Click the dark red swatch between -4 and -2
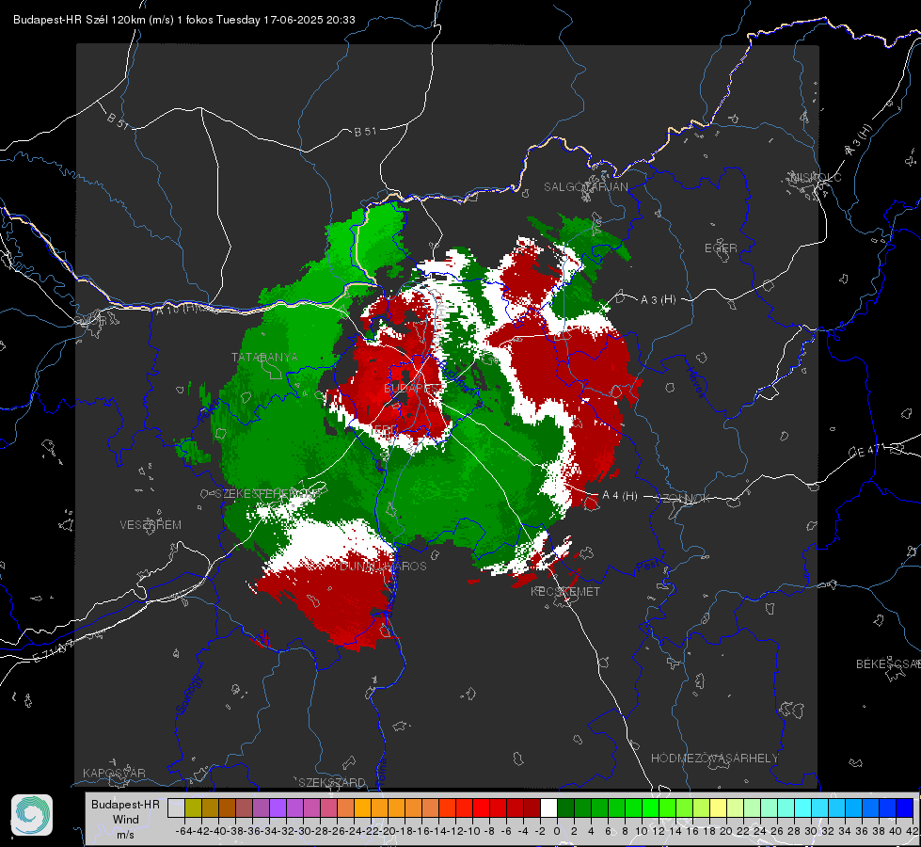 (532, 807)
